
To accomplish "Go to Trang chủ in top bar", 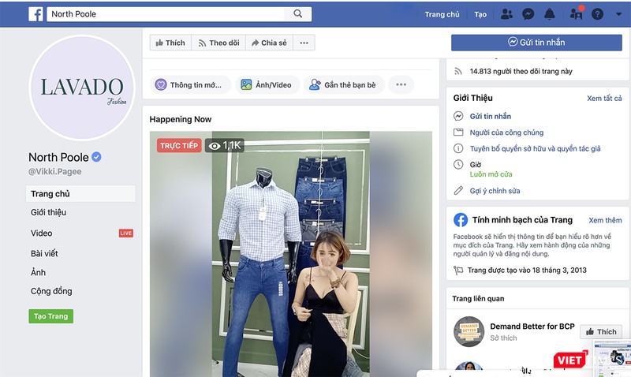I will (x=442, y=14).
